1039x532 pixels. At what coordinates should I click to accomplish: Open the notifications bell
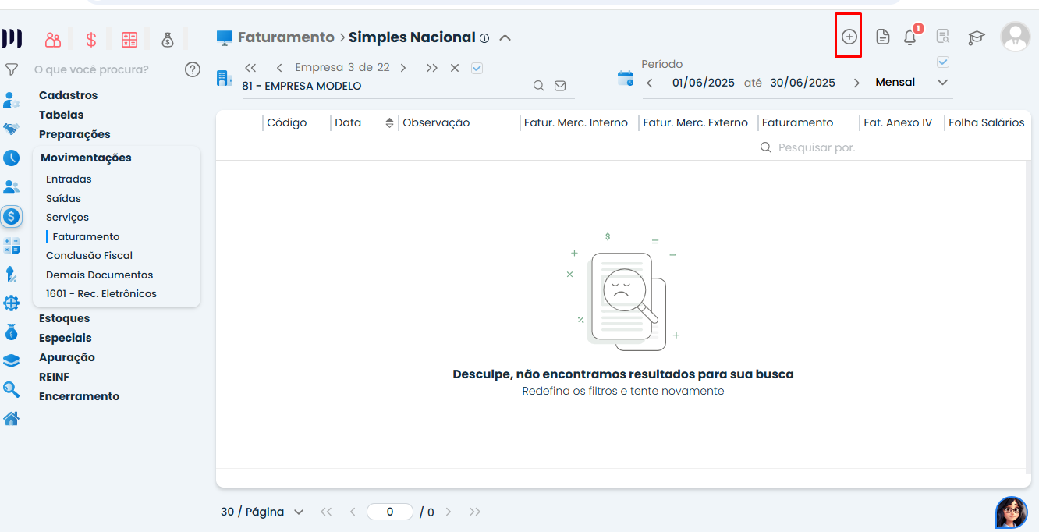(910, 37)
